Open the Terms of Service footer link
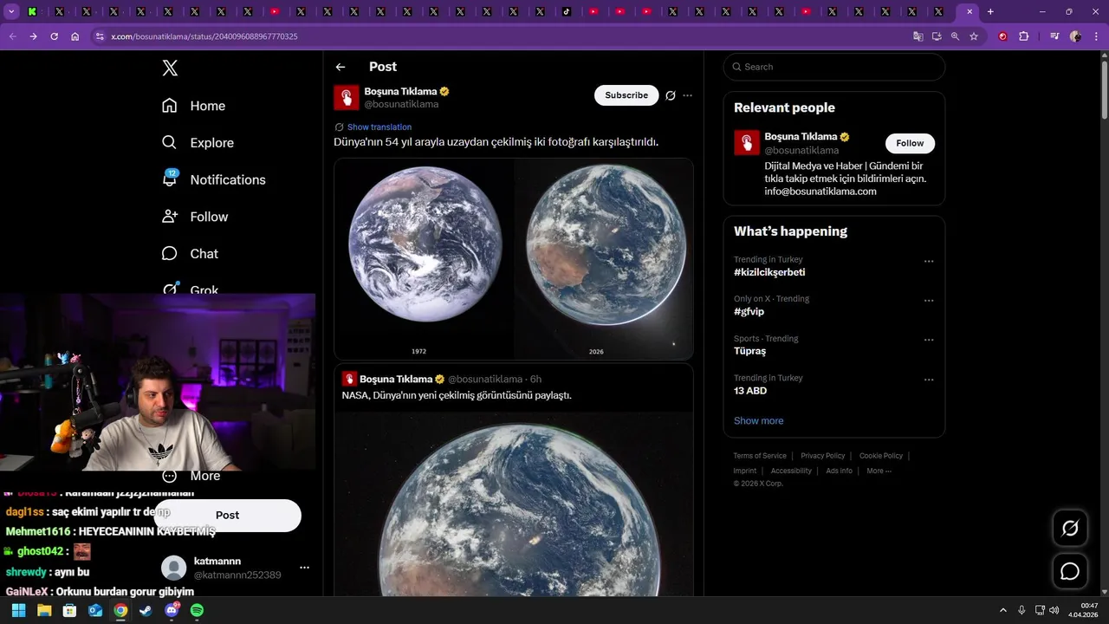This screenshot has width=1109, height=624. [760, 456]
